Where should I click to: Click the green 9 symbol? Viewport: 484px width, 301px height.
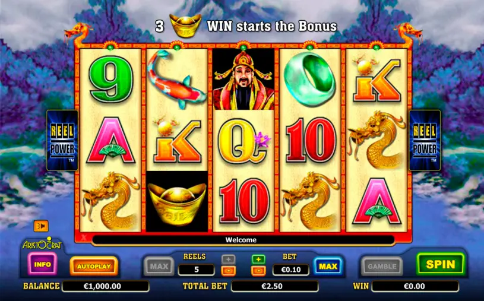(110, 79)
